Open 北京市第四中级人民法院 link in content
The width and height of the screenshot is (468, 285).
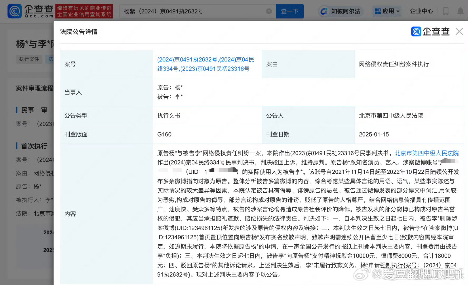427,153
